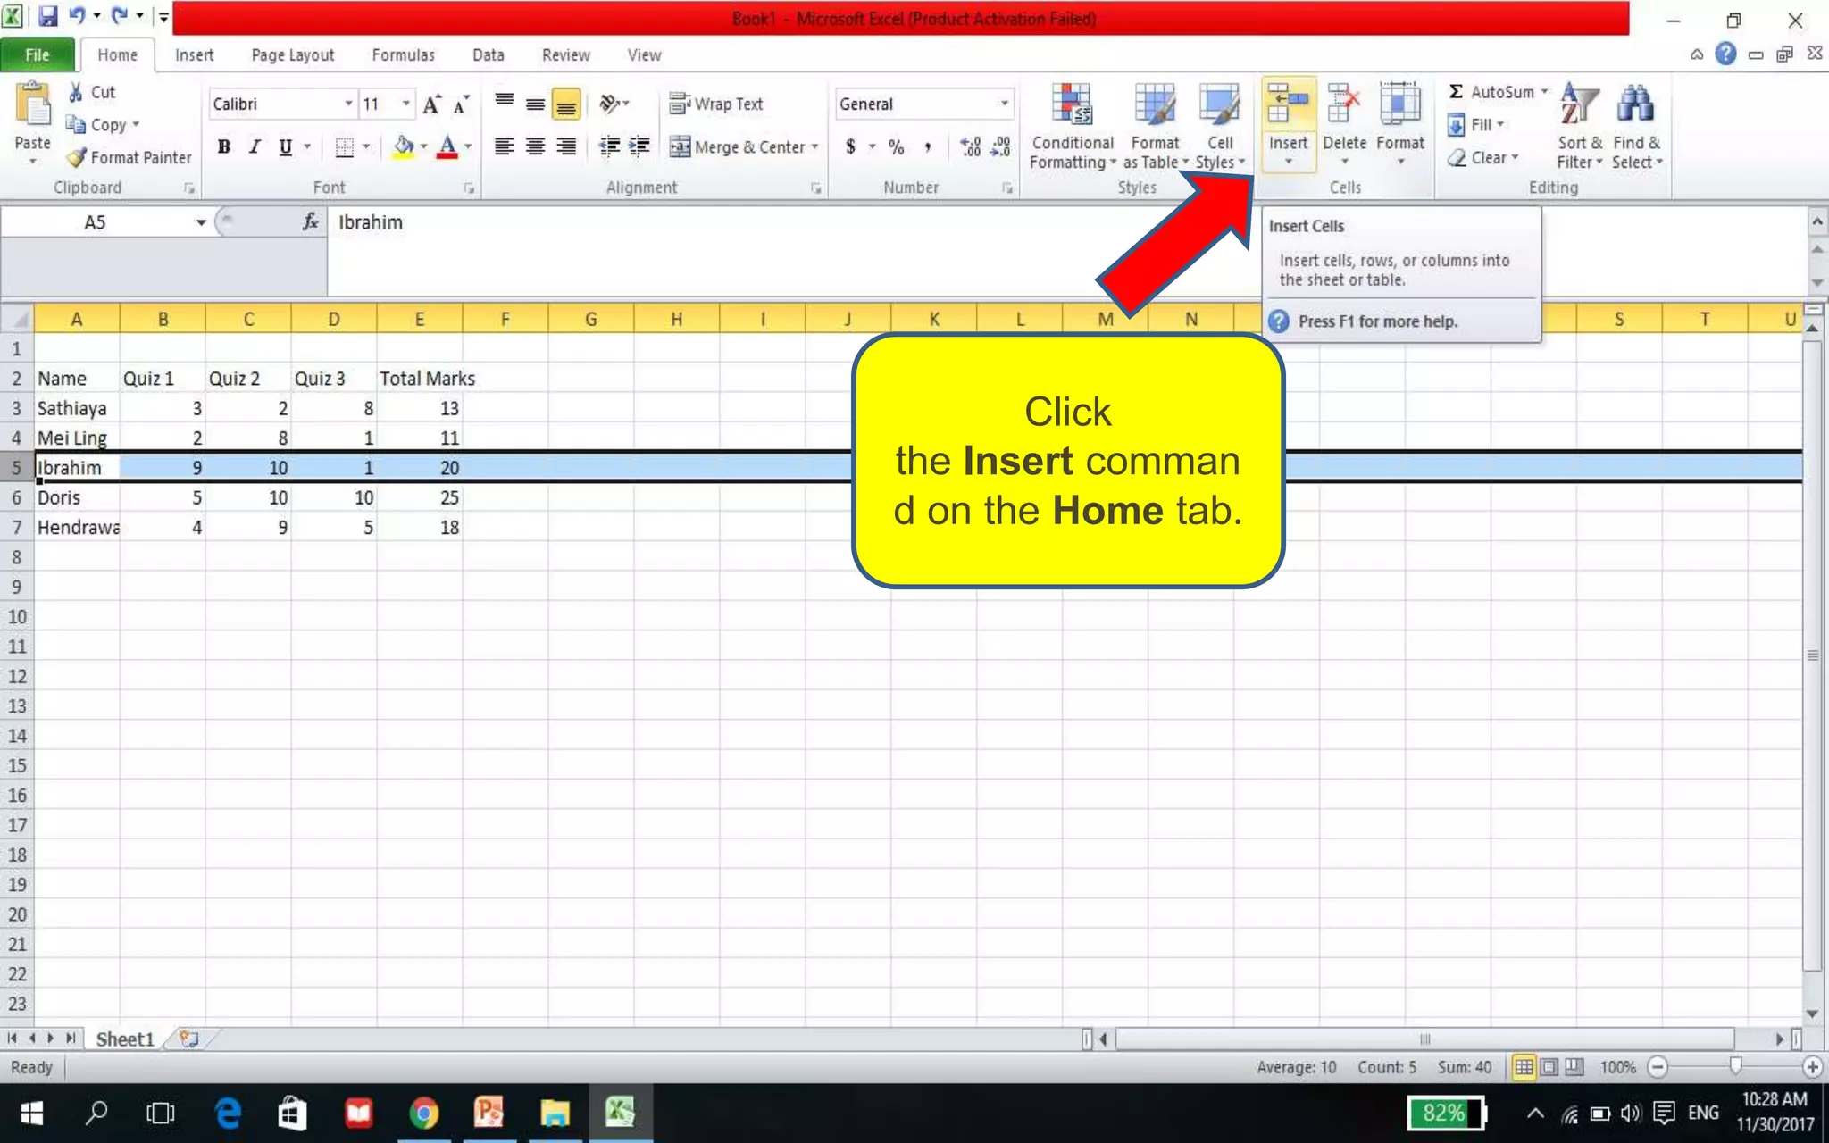Switch to the Page Layout tab
Screen dimensions: 1829x1143
[x=292, y=55]
